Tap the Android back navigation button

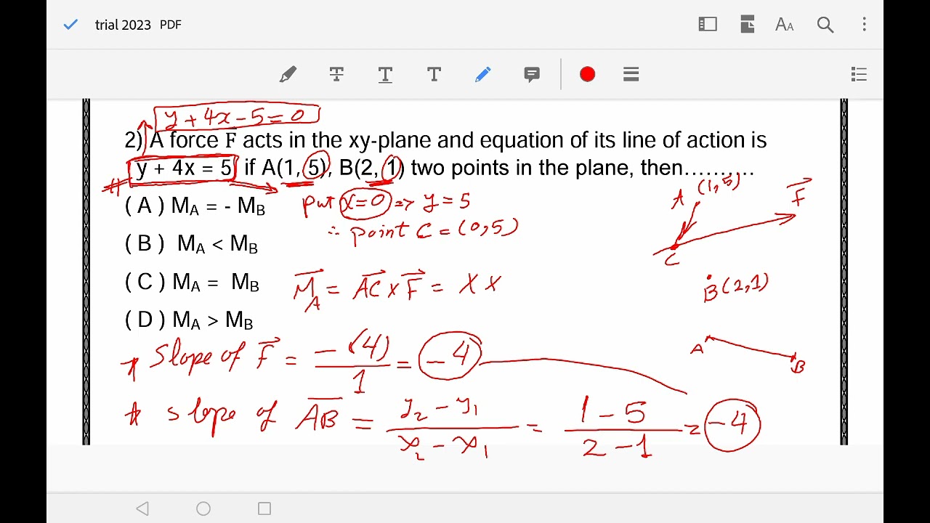click(142, 508)
